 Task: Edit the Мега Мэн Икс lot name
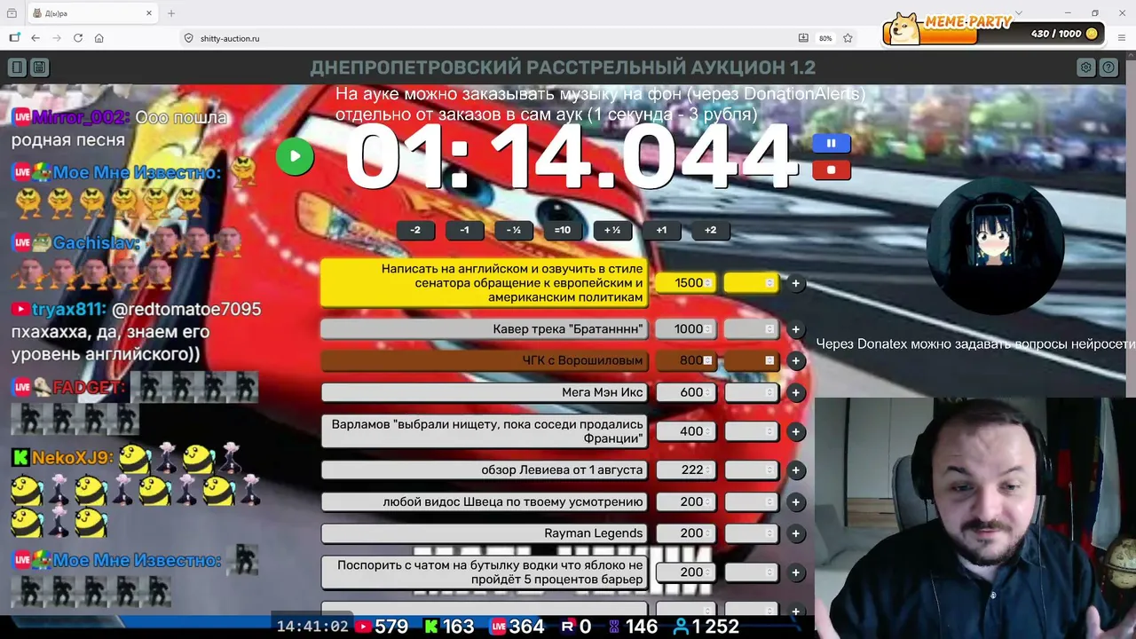[x=485, y=392]
